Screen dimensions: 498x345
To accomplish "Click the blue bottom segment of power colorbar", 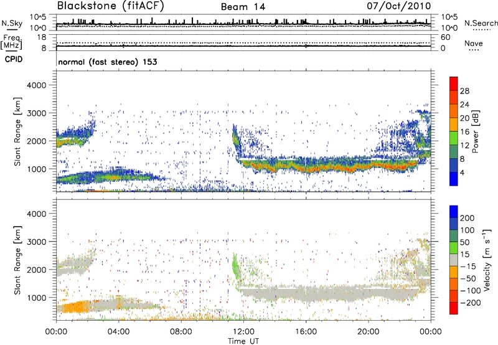I will [x=454, y=179].
